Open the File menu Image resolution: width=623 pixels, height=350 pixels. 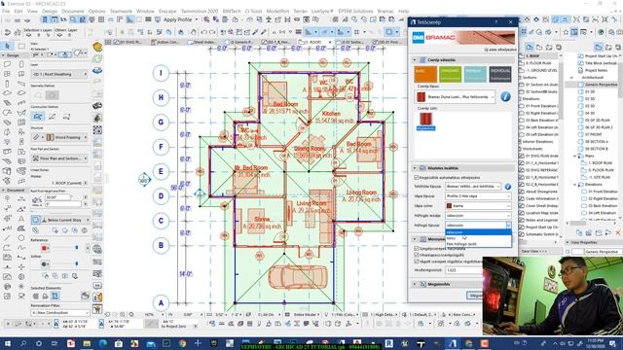6,11
